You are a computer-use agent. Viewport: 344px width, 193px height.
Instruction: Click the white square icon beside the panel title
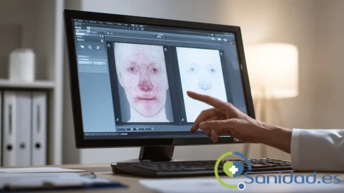pyautogui.click(x=88, y=28)
